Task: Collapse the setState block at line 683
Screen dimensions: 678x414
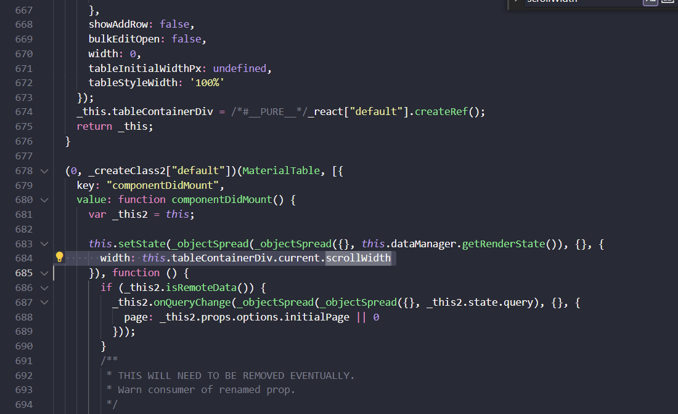Action: point(44,243)
